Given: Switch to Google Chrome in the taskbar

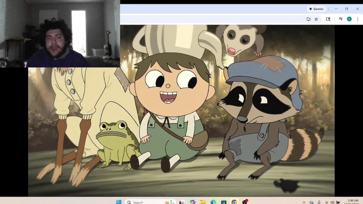Looking at the screenshot, I should [x=234, y=202].
